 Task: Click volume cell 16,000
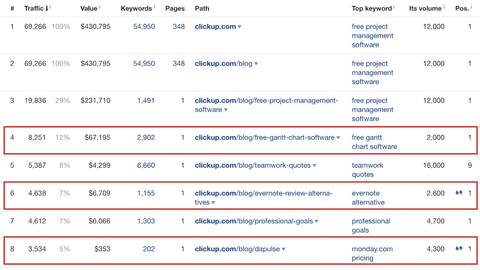[x=434, y=165]
